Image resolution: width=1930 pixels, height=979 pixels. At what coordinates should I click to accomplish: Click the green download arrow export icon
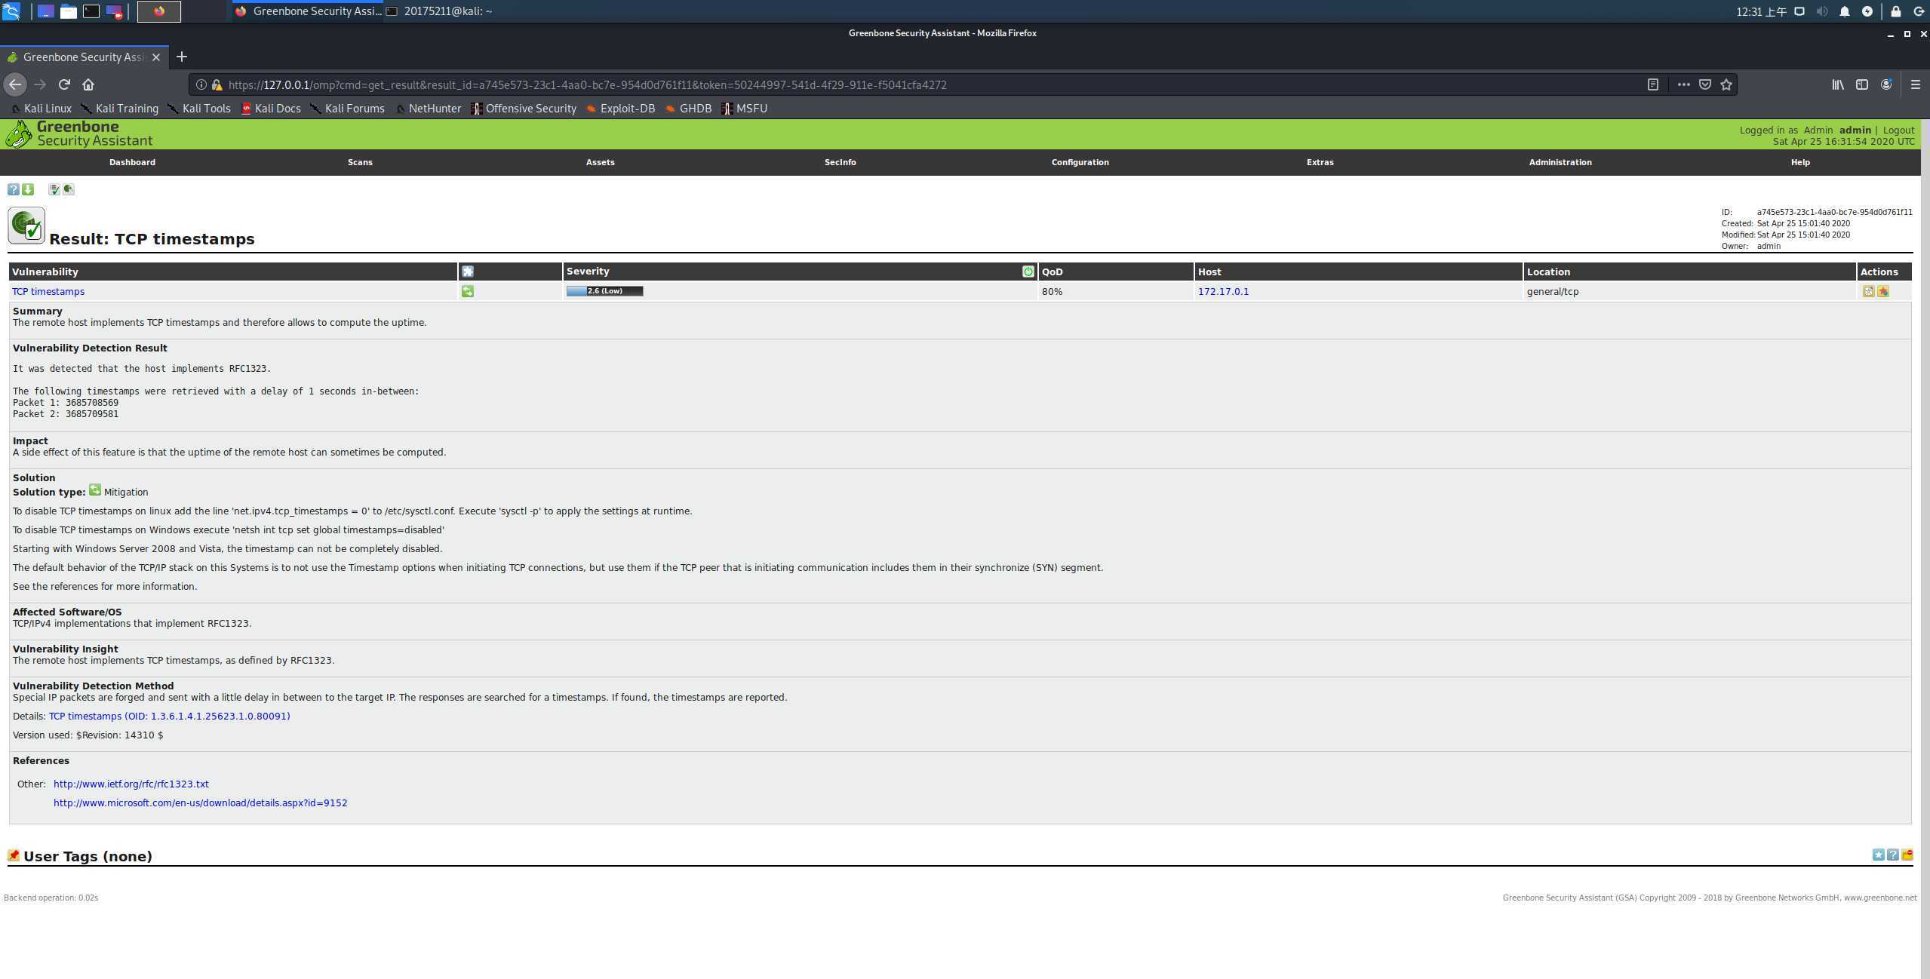click(x=28, y=189)
